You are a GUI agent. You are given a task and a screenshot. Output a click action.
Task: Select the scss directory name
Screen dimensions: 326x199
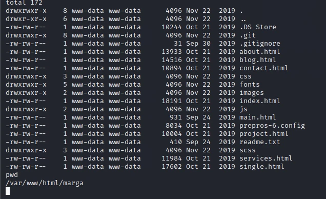pos(248,150)
